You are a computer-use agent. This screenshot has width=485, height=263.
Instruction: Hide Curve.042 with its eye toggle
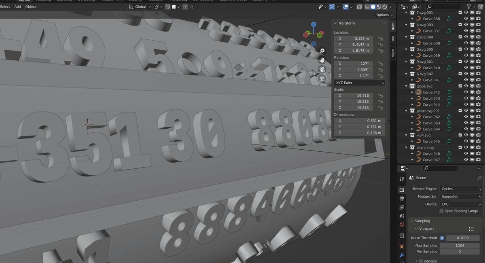point(466,92)
